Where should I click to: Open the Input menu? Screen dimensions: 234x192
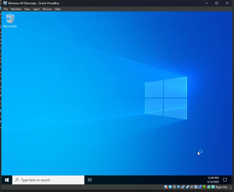pyautogui.click(x=36, y=9)
